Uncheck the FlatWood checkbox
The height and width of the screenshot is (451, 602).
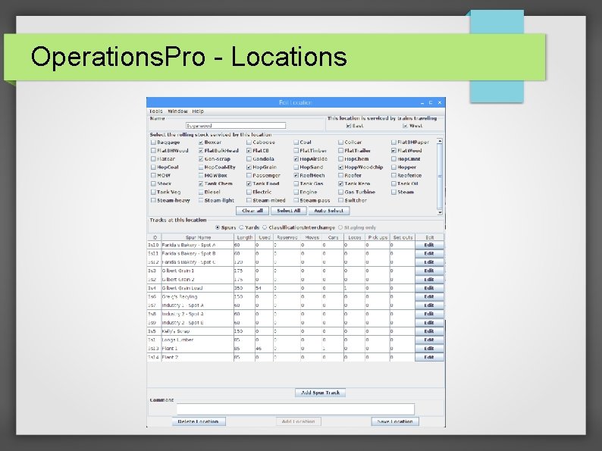click(x=393, y=151)
